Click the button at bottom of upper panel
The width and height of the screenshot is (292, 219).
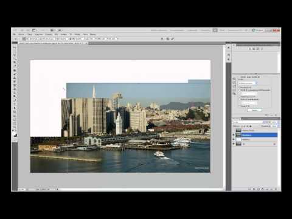click(254, 110)
